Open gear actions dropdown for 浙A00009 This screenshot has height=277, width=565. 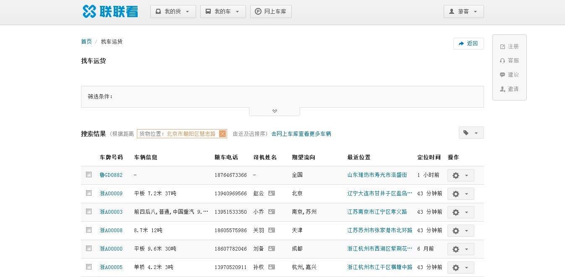tap(460, 194)
